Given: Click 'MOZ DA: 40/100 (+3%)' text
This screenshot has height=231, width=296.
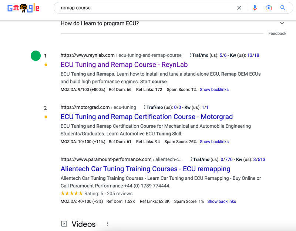Looking at the screenshot, I should click(82, 201).
